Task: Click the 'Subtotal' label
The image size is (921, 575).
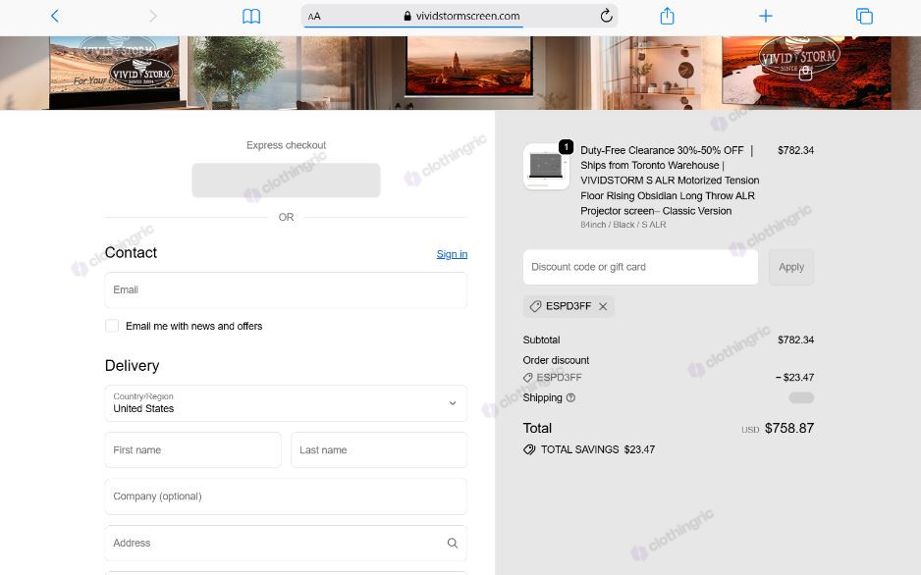Action: click(x=542, y=340)
